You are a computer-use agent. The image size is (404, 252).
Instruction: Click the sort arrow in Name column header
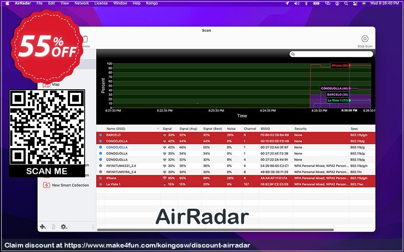pyautogui.click(x=158, y=129)
